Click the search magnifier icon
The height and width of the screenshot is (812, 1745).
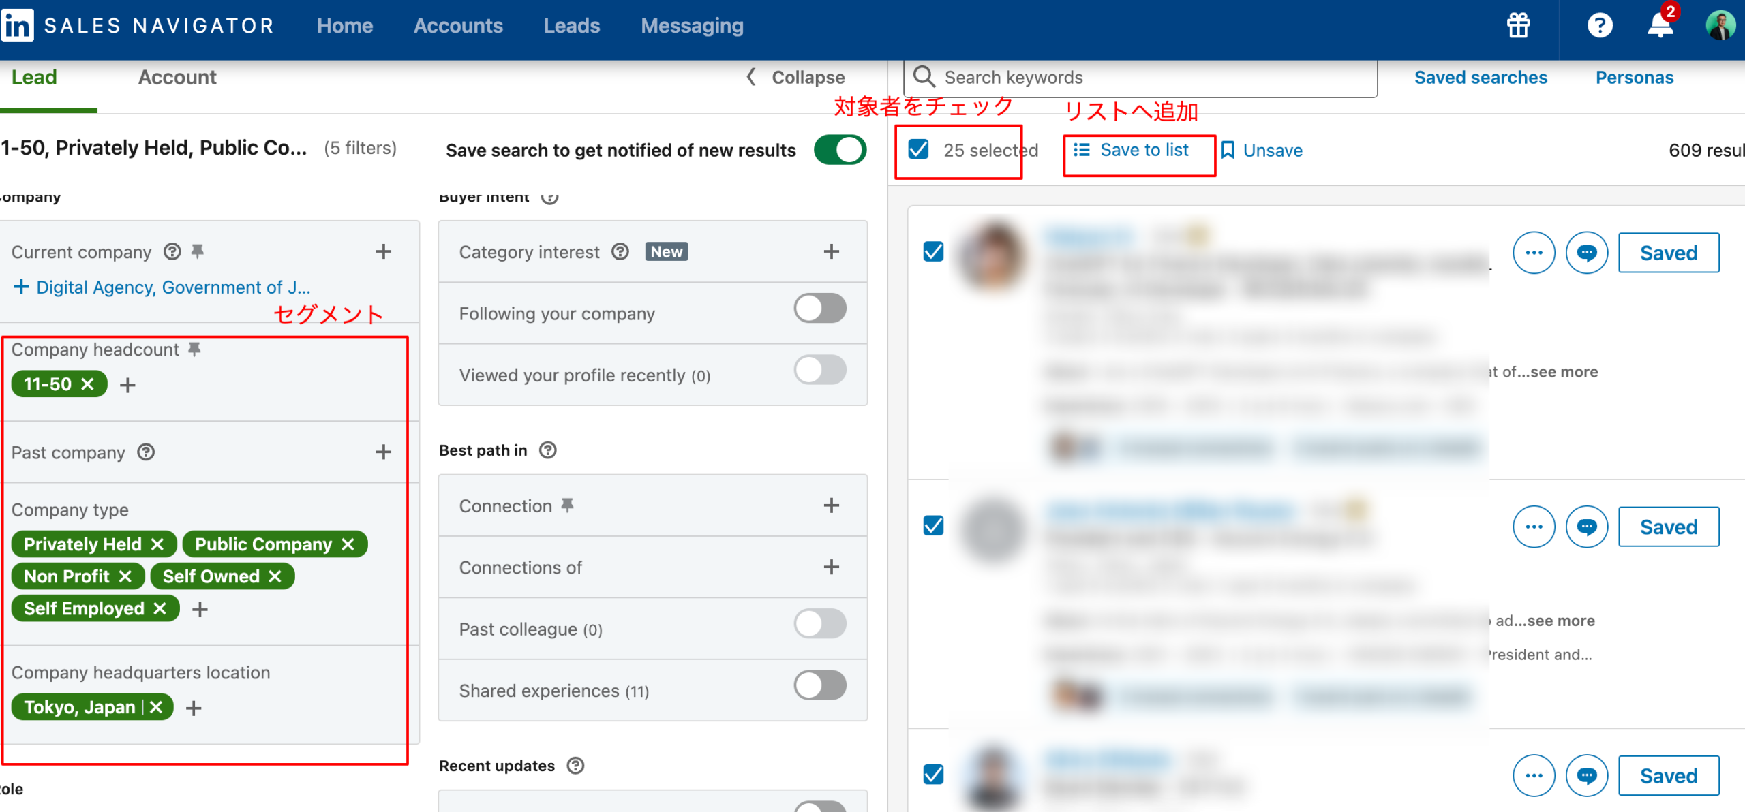coord(924,76)
